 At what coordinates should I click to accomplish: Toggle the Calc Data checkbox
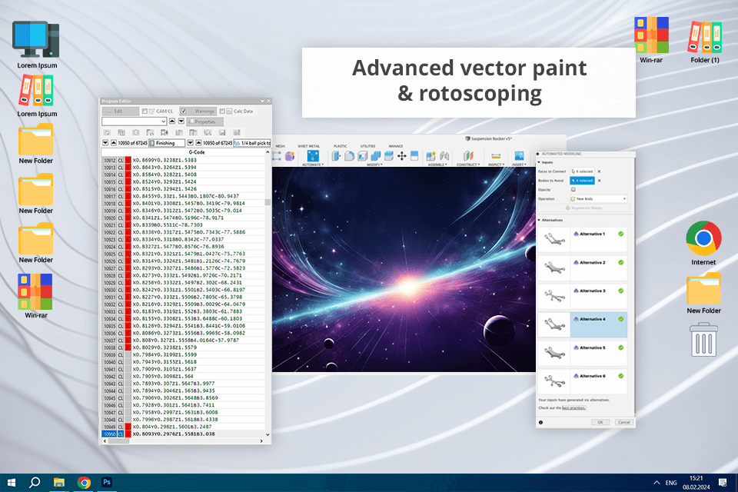click(x=222, y=111)
